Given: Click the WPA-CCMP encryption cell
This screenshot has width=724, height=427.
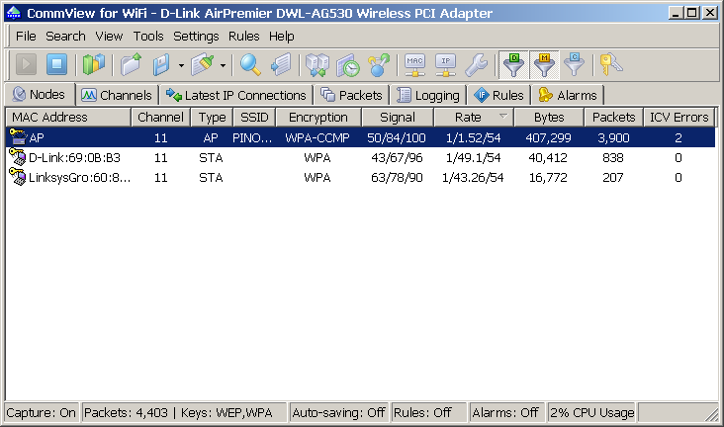Looking at the screenshot, I should pyautogui.click(x=317, y=137).
